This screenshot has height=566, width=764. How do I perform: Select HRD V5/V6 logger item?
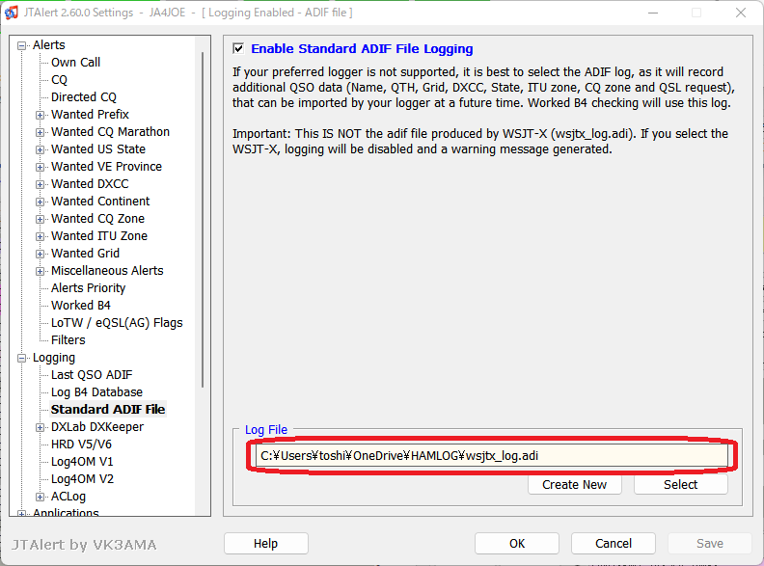(x=81, y=445)
